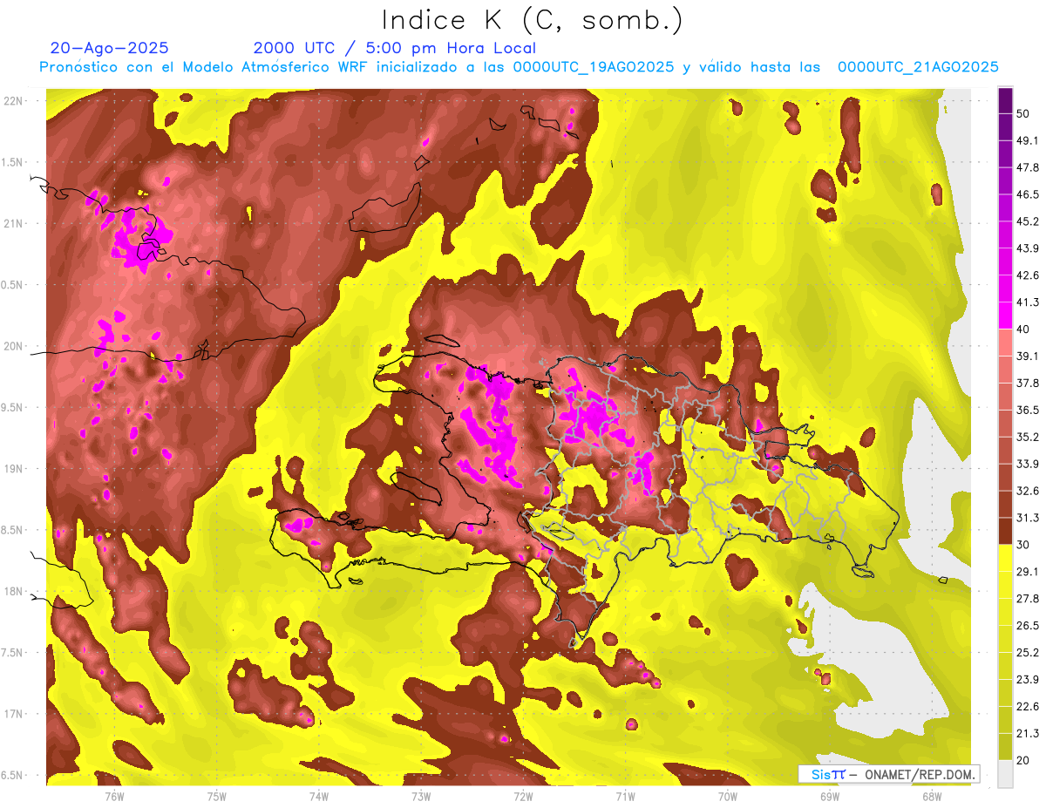
Task: Click the latitude axis label "21N"
Action: (x=15, y=223)
